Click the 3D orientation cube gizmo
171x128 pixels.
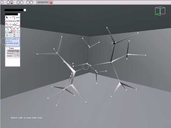tap(160, 11)
